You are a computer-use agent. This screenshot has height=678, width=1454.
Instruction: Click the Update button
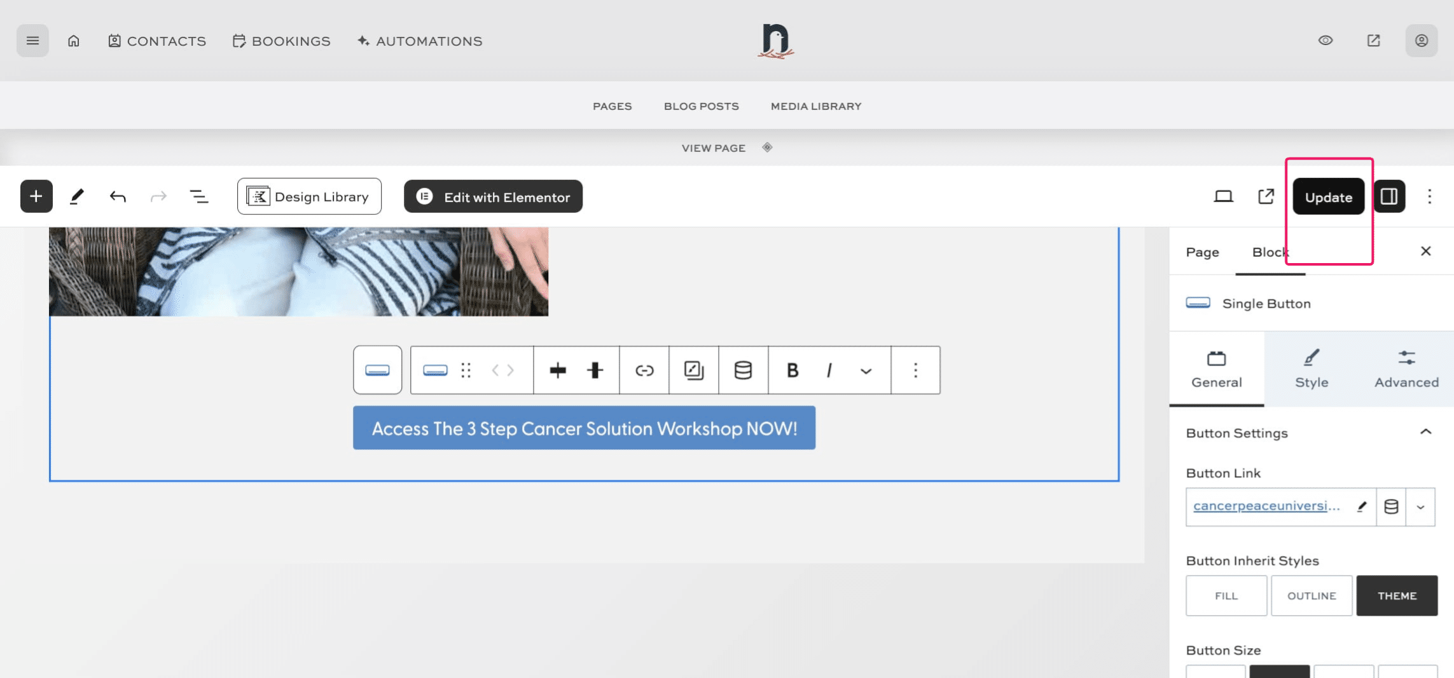[x=1327, y=196]
